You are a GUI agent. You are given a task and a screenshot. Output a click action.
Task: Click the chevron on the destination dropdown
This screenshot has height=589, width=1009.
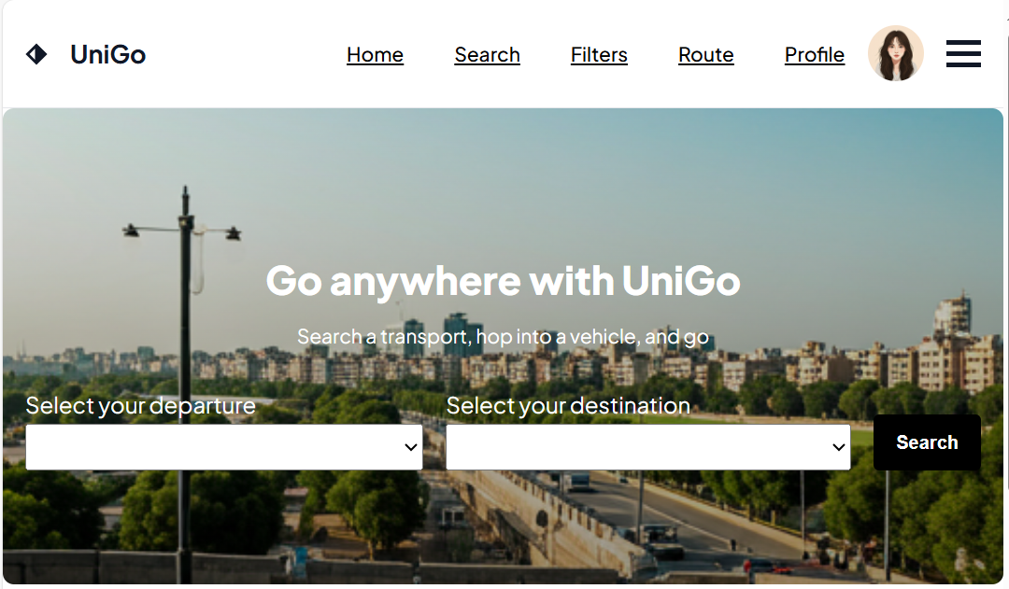coord(837,446)
